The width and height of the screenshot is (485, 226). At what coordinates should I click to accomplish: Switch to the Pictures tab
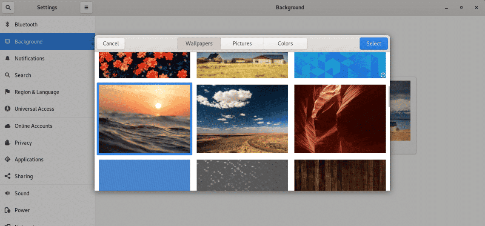pyautogui.click(x=242, y=44)
